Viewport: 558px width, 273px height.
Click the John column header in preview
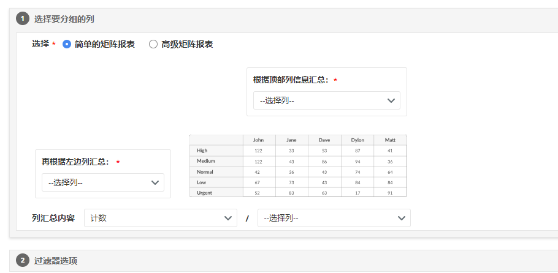(259, 140)
